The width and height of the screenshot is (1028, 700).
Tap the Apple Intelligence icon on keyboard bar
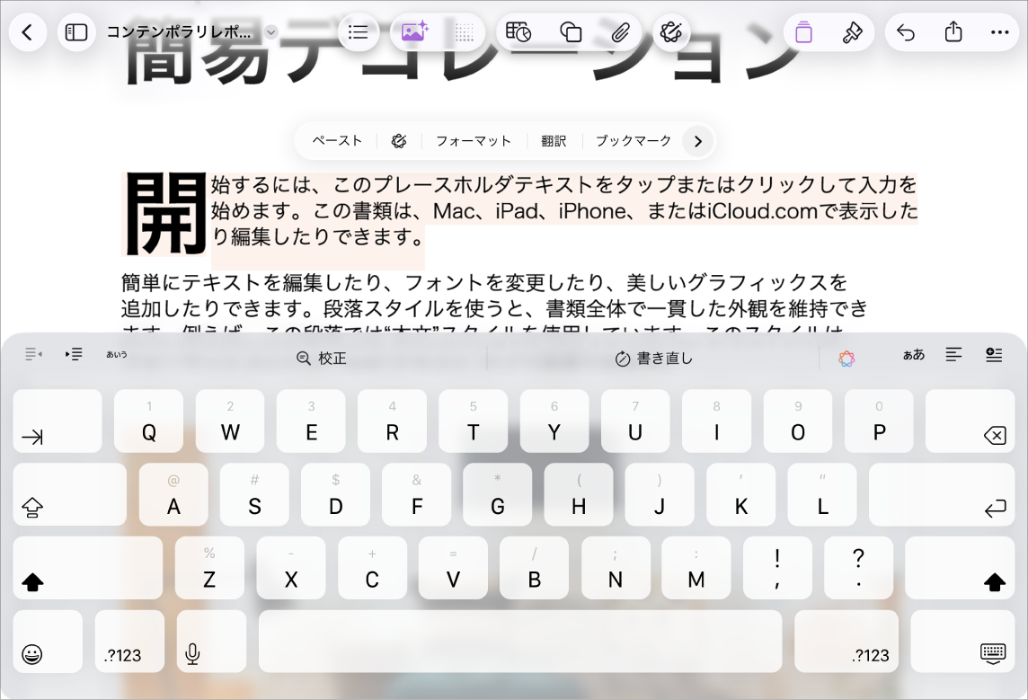[x=846, y=356]
